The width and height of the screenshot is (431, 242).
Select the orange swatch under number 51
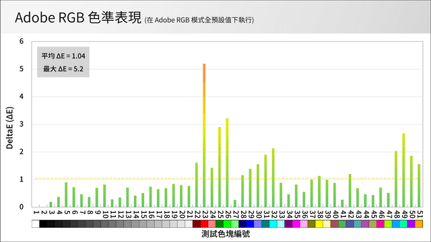click(x=419, y=224)
